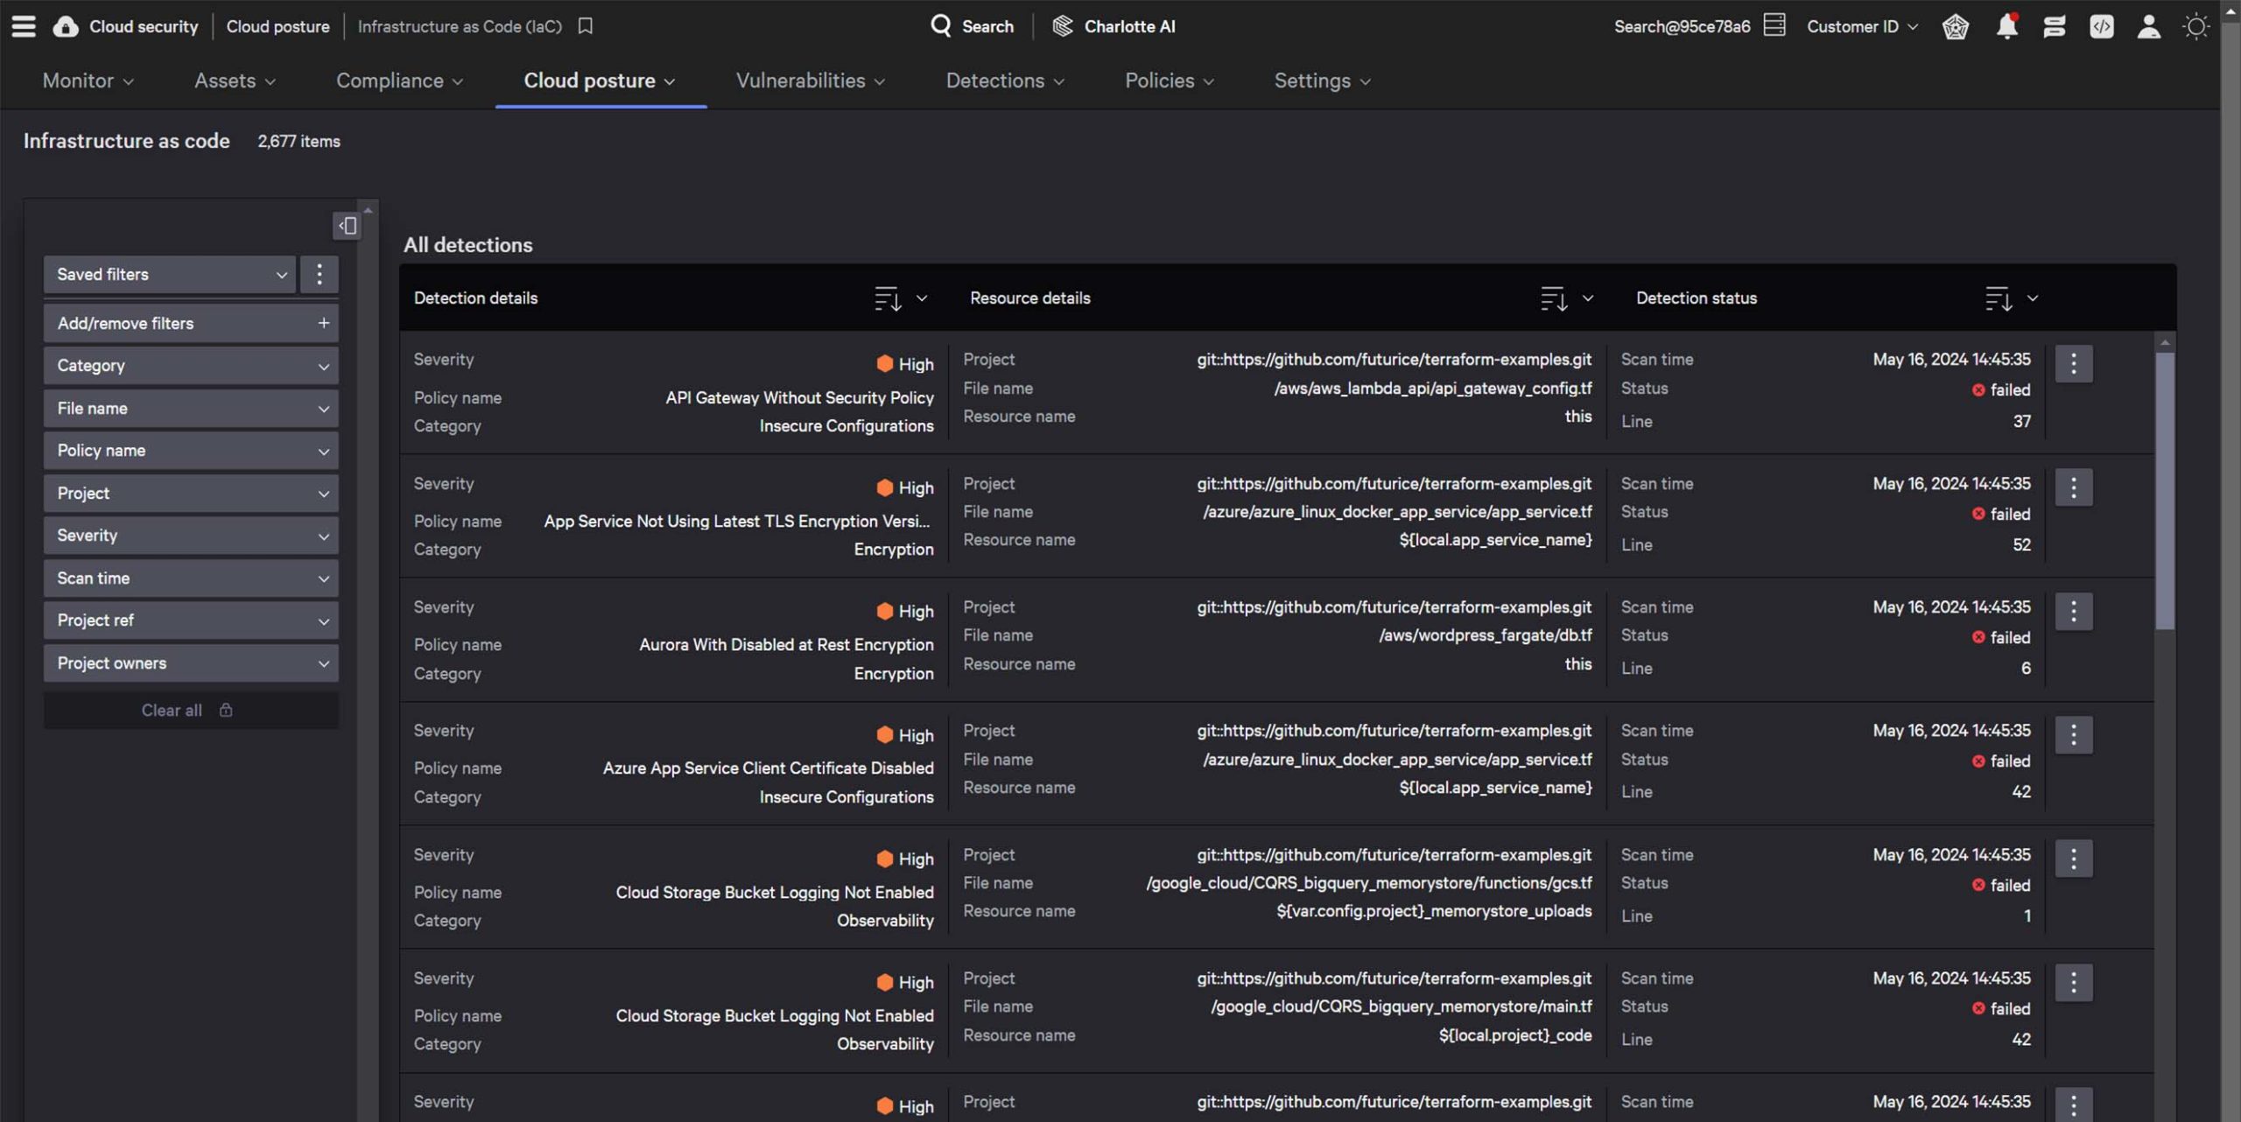Click the plus on Add/remove filters
The image size is (2241, 1122).
[323, 323]
